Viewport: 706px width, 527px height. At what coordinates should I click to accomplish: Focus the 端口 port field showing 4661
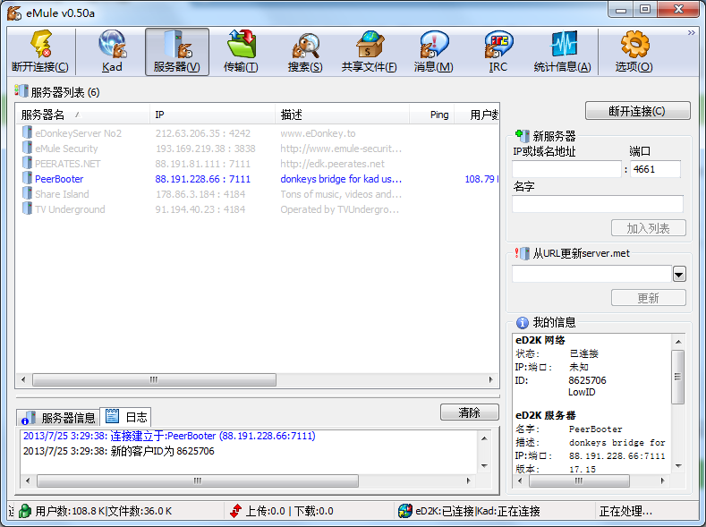[655, 169]
